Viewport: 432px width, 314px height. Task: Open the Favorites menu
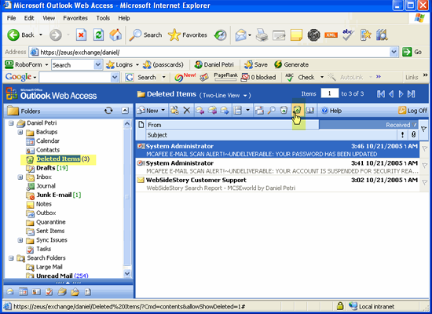tap(75, 18)
